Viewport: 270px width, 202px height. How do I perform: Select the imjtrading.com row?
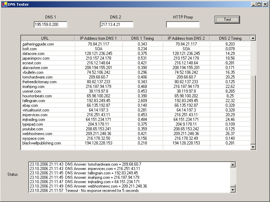pyautogui.click(x=136, y=120)
